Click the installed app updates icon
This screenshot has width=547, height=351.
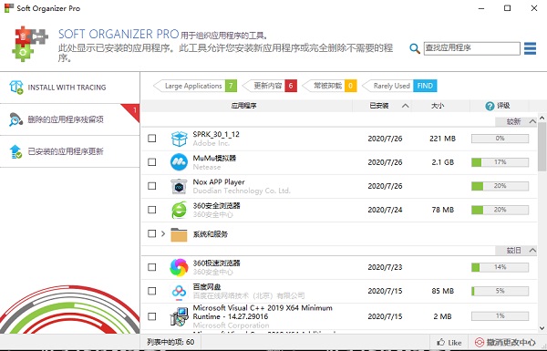15,151
